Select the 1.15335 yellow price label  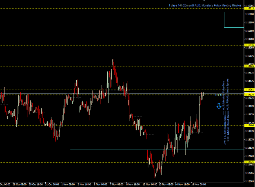(249, 45)
